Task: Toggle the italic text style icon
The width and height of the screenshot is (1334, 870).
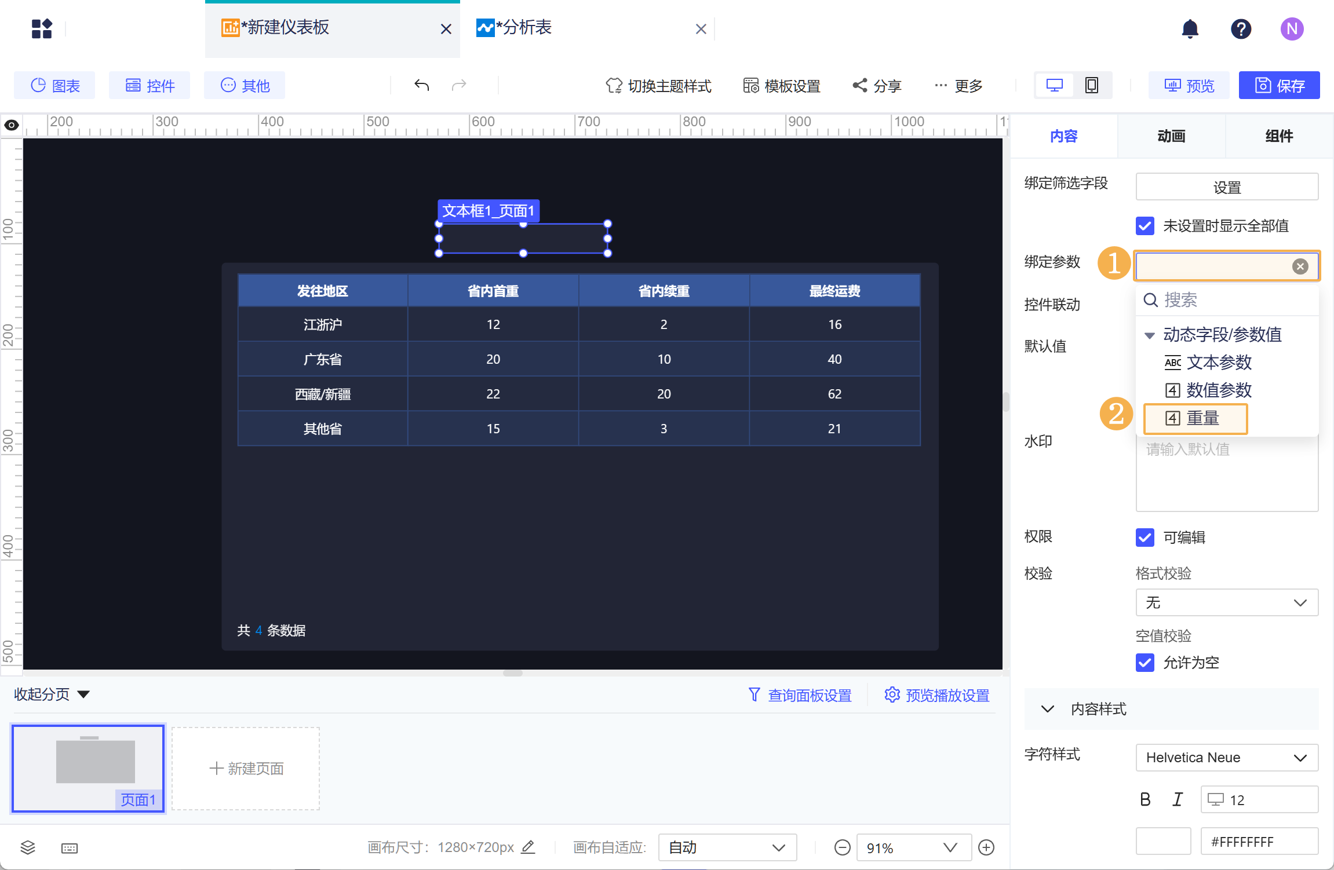Action: coord(1177,799)
